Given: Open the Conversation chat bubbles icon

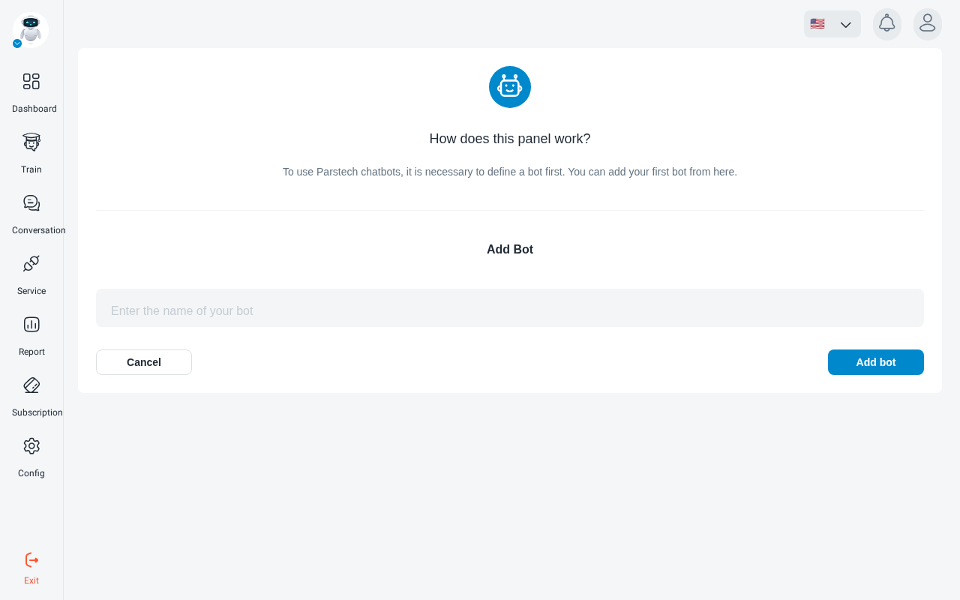Looking at the screenshot, I should [x=31, y=203].
